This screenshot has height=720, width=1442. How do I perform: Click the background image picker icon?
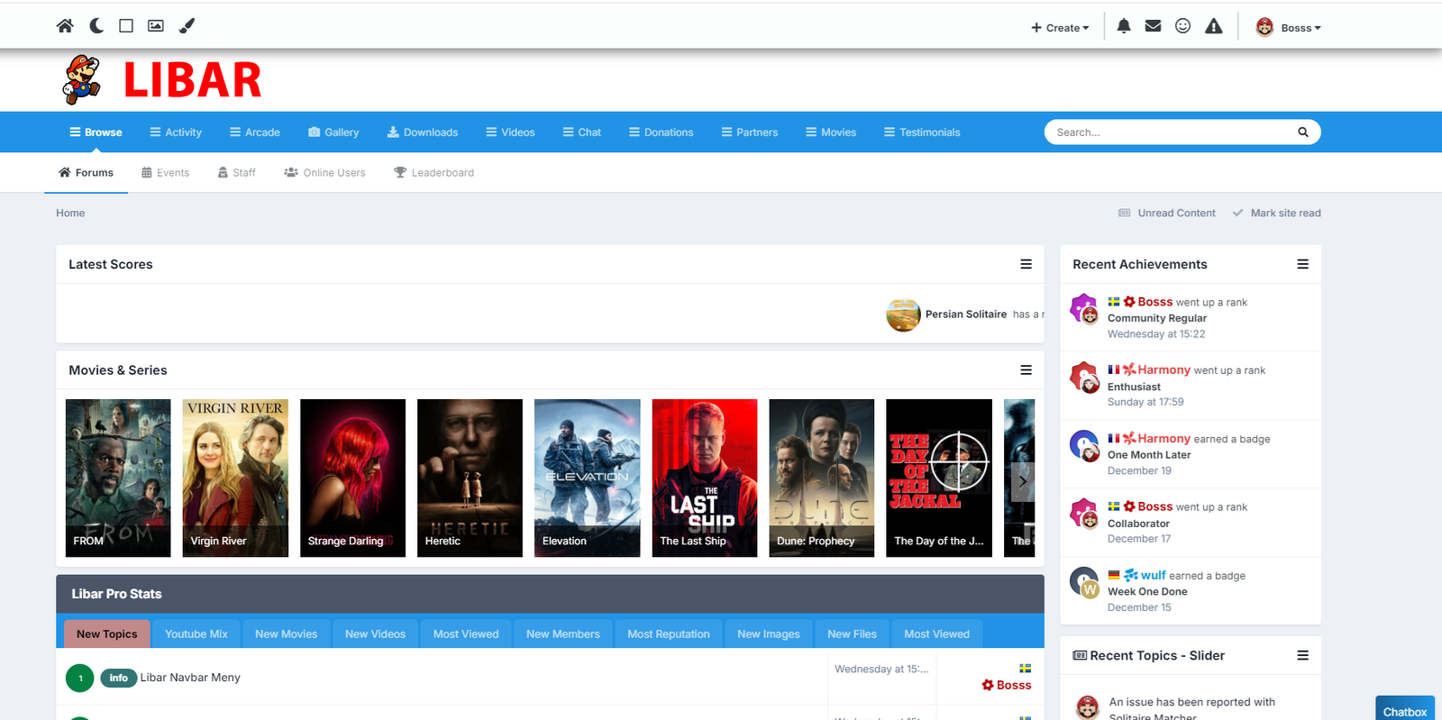tap(156, 26)
